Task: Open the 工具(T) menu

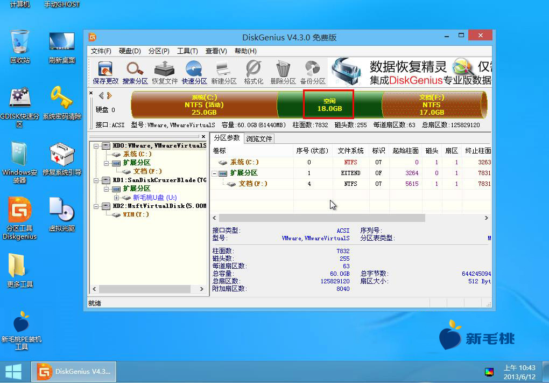Action: pos(187,51)
